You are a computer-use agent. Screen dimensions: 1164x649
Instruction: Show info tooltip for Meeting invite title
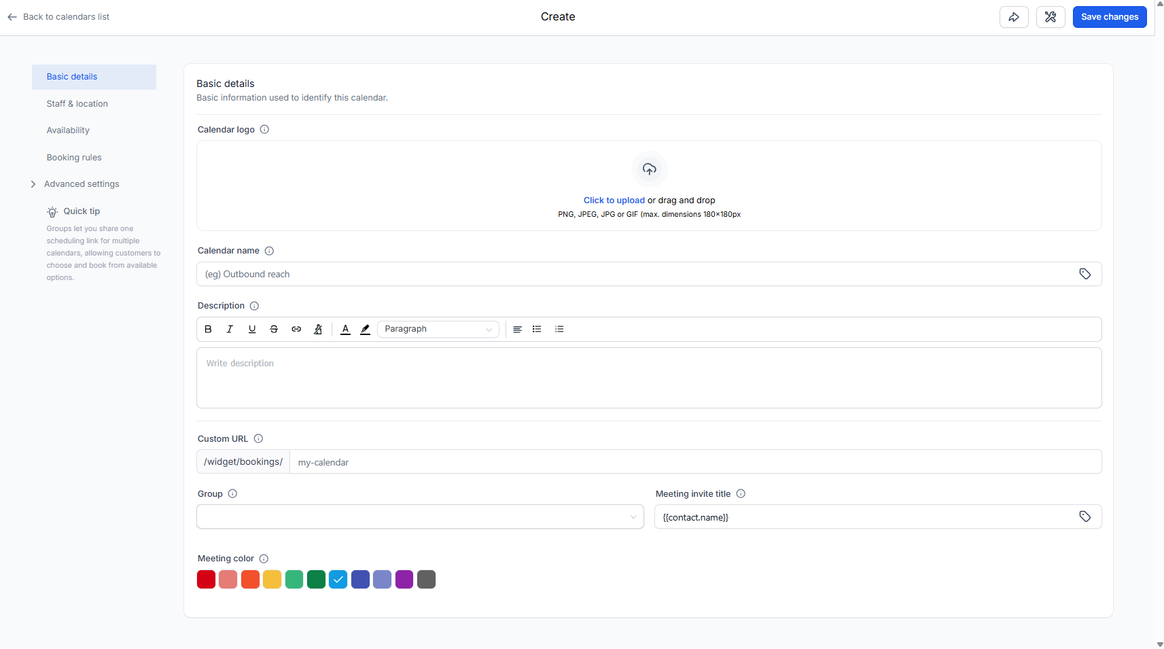[x=741, y=494]
